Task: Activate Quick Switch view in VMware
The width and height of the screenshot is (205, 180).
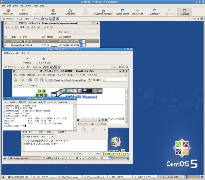Action: pos(123,12)
